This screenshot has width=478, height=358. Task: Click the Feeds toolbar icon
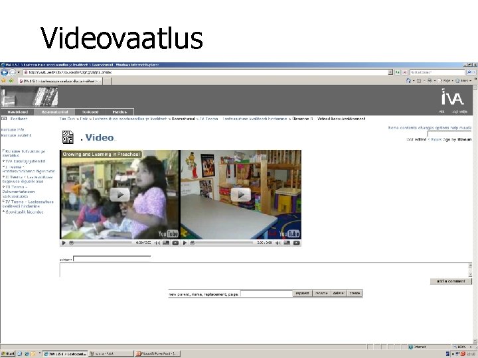419,81
